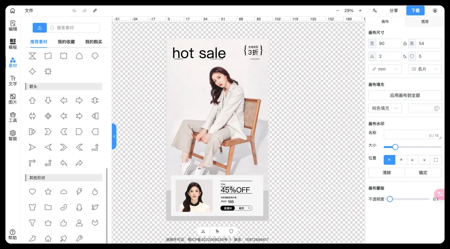Select the folder shape

tap(48, 207)
